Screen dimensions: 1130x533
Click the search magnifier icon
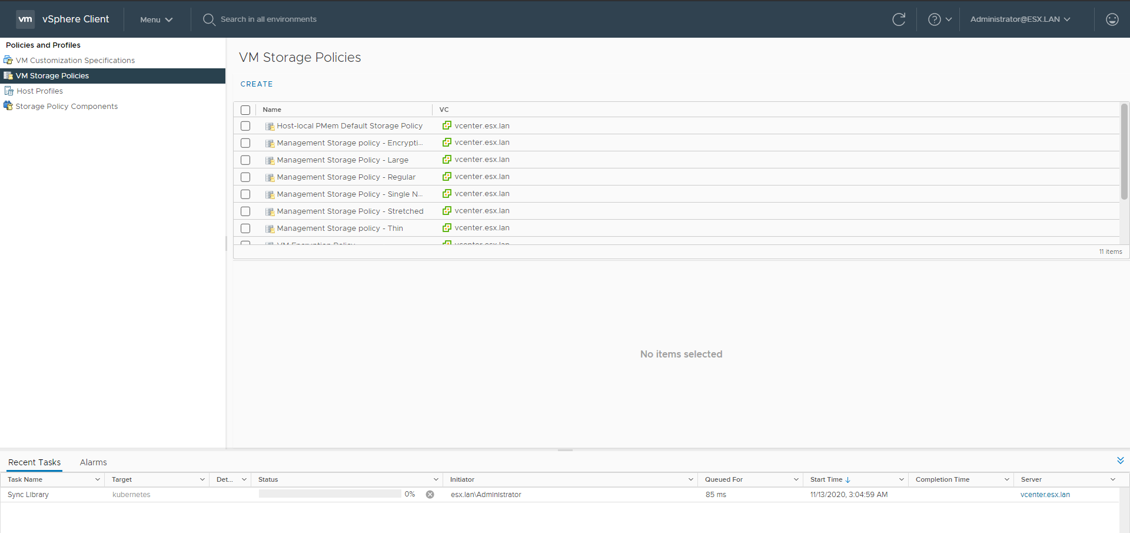pos(208,19)
